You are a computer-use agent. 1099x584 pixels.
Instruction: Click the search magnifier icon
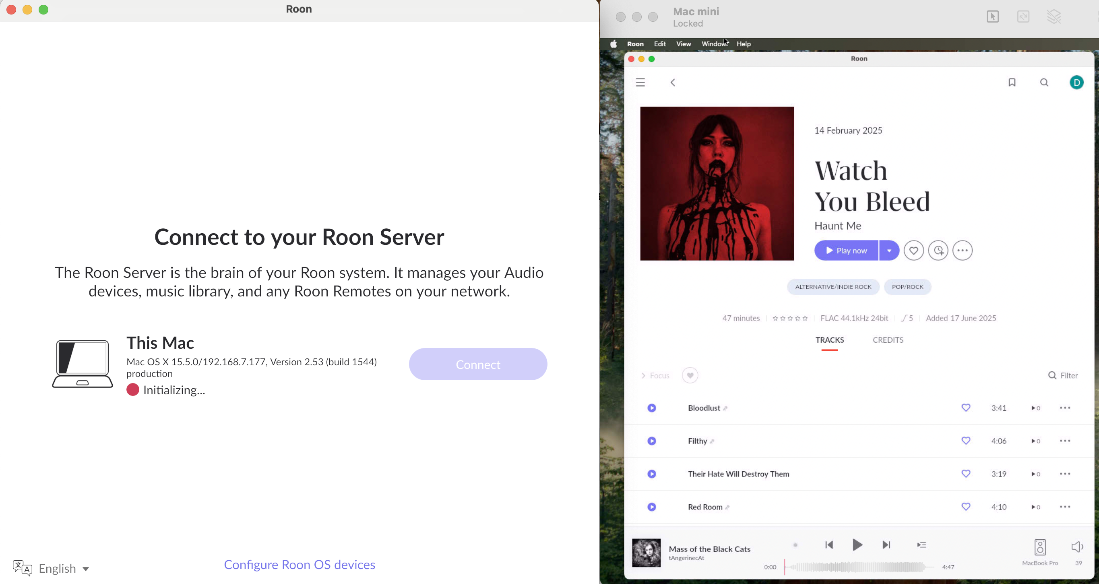coord(1044,83)
